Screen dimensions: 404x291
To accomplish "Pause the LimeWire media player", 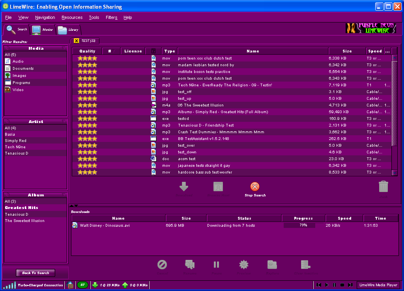I will [335, 285].
